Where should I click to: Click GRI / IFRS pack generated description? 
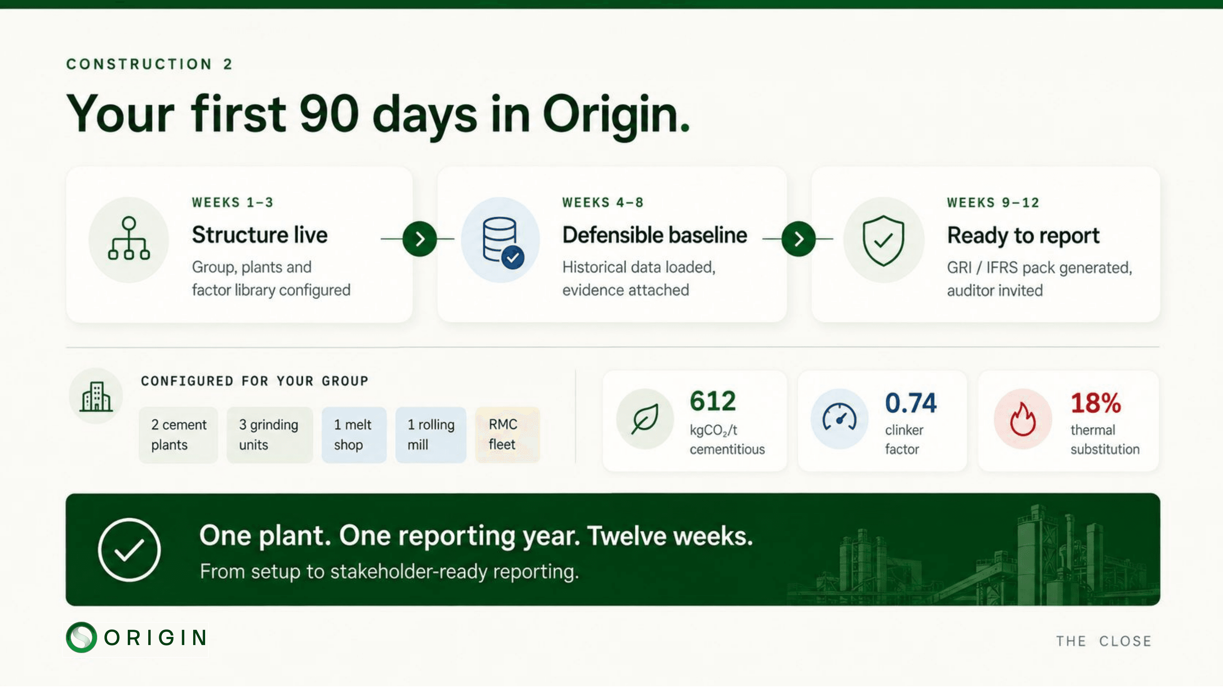1040,279
